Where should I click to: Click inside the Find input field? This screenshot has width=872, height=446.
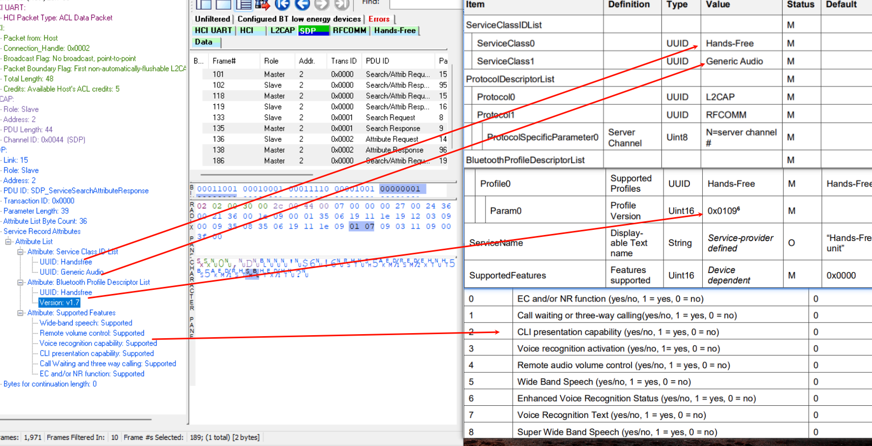[426, 4]
